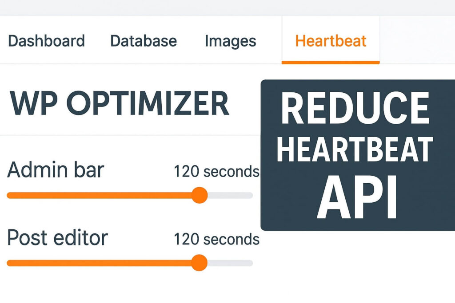Set Post editor slider to its minimum position
455x303 pixels.
pyautogui.click(x=8, y=263)
